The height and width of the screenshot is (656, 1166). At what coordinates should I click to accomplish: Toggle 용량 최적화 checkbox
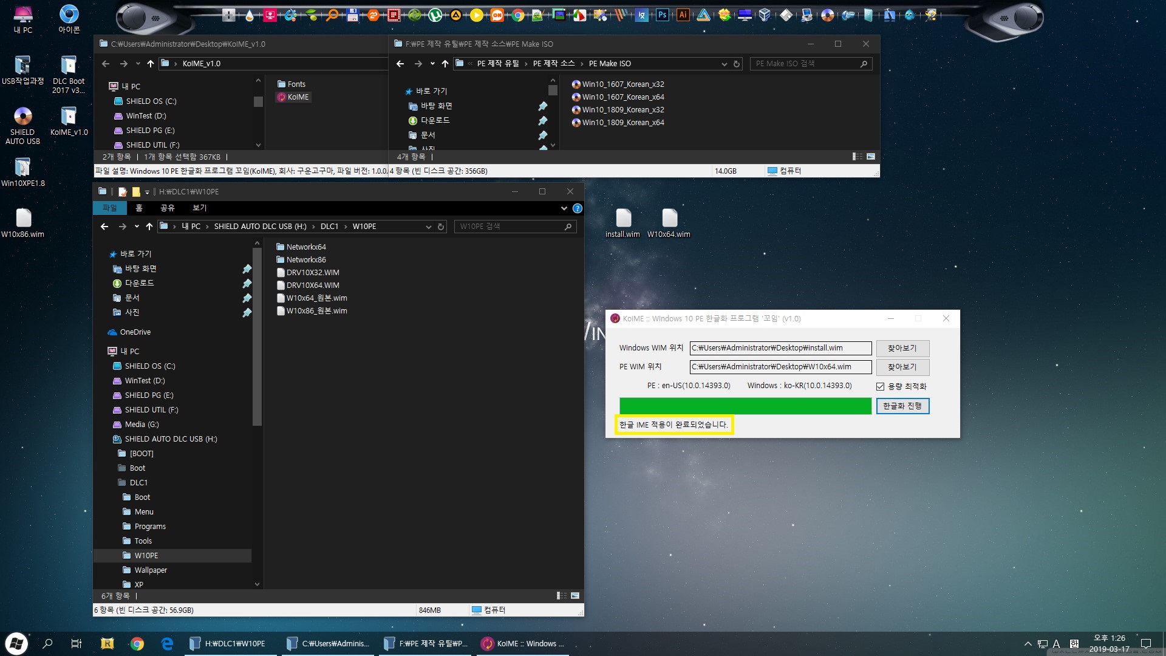pos(880,386)
